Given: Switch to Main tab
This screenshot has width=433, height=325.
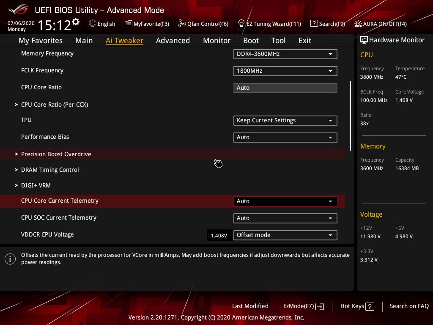Looking at the screenshot, I should pyautogui.click(x=84, y=41).
